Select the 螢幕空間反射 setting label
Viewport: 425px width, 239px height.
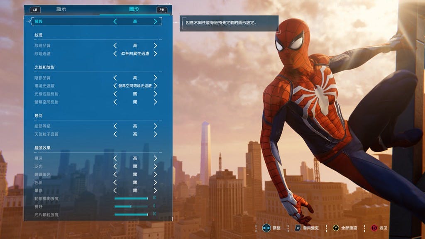coord(46,102)
